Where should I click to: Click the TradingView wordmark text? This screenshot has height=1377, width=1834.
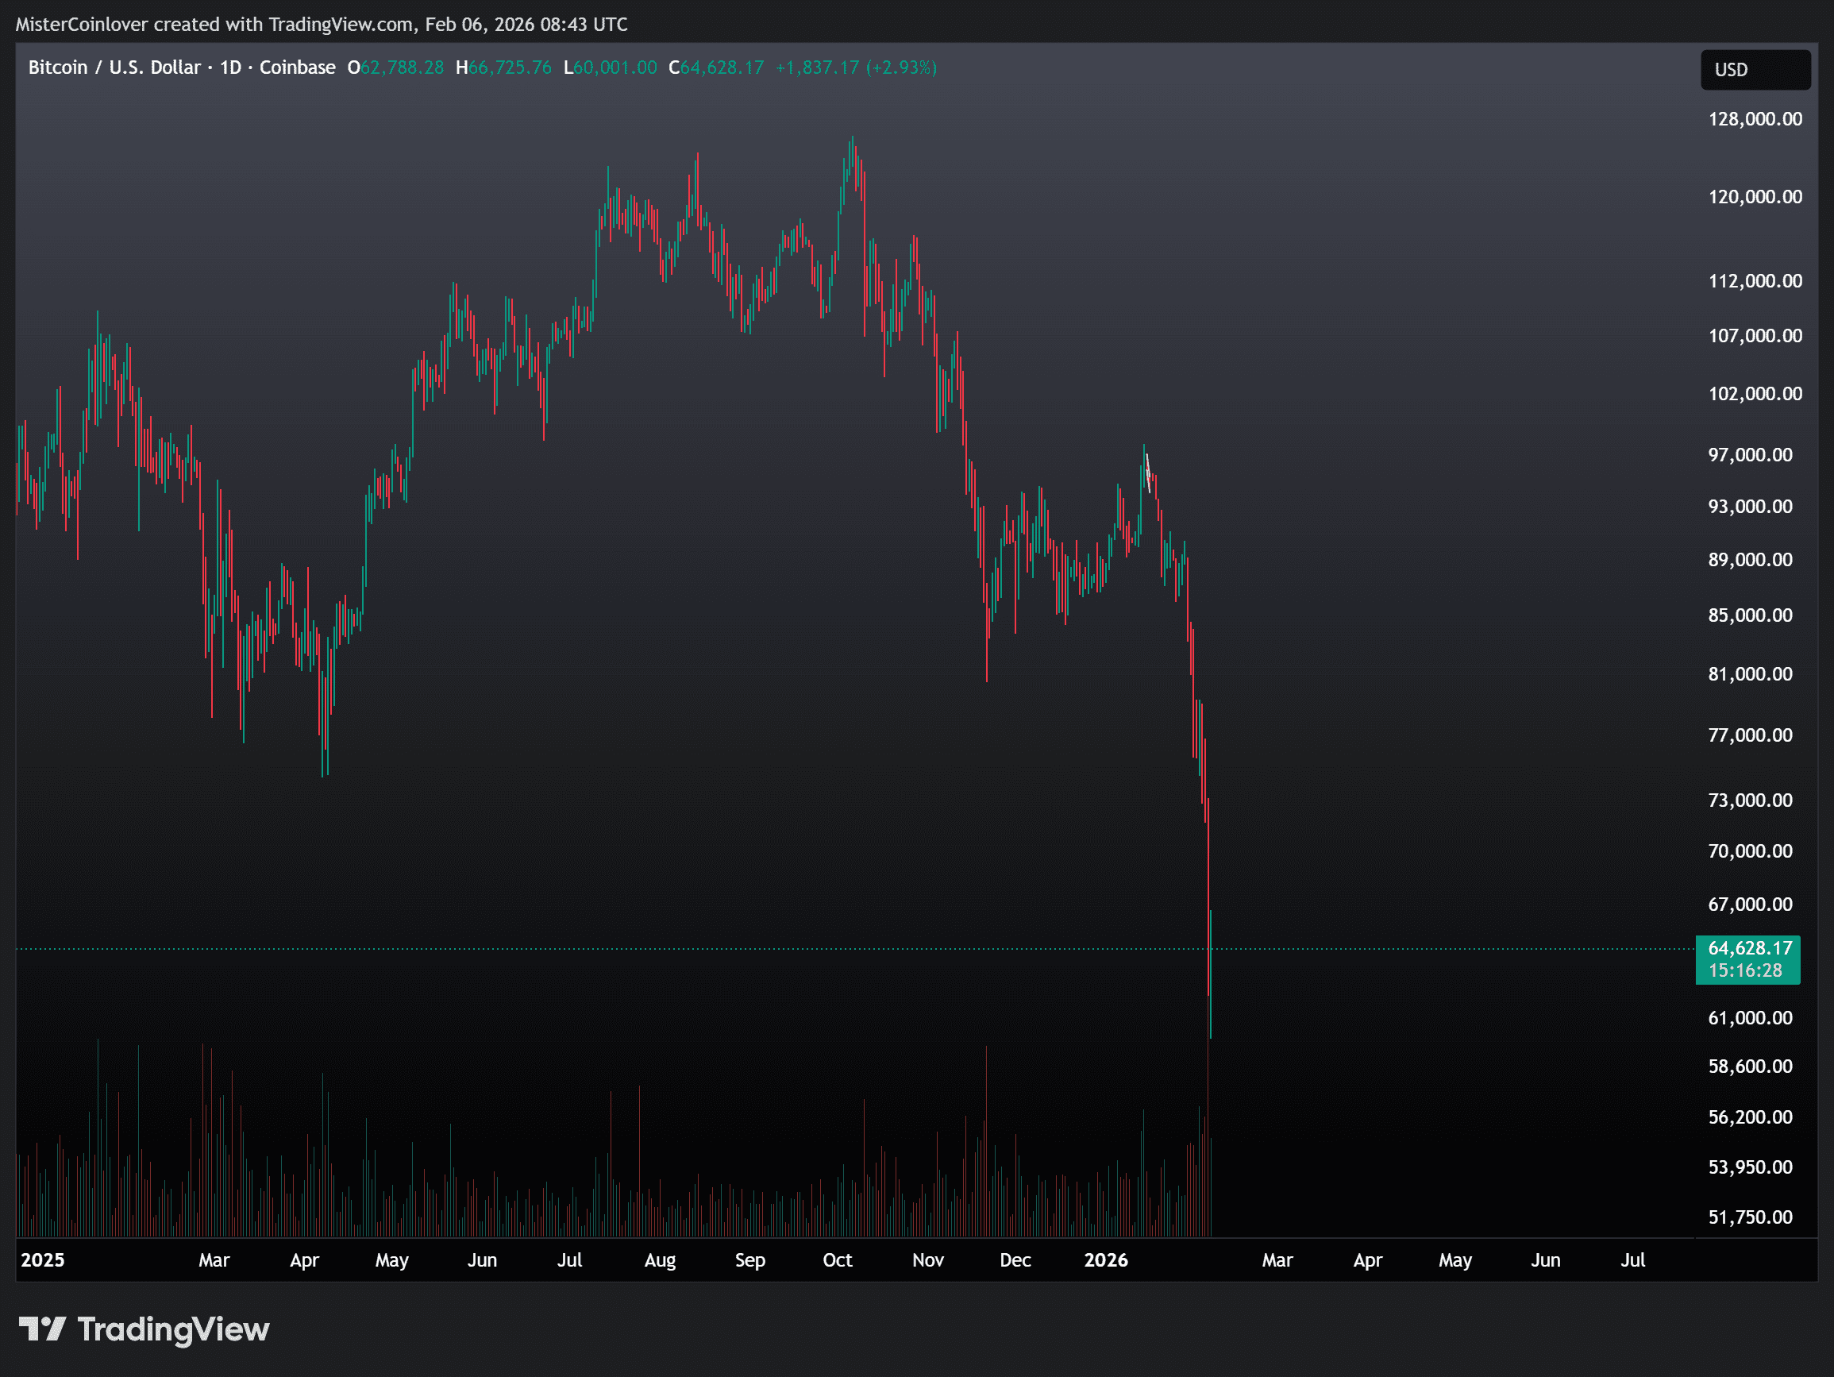(x=173, y=1329)
